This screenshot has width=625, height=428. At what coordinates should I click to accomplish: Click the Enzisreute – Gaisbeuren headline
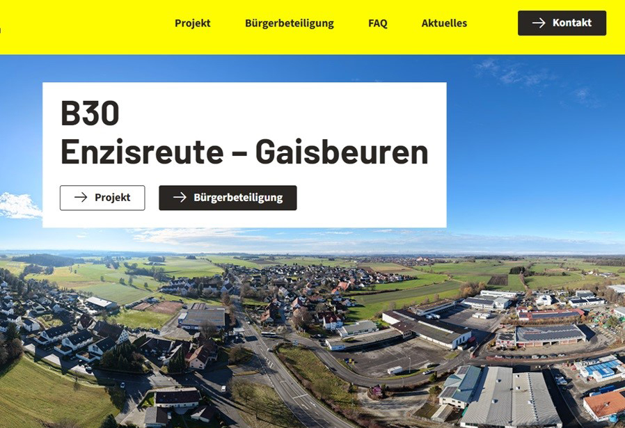point(244,152)
